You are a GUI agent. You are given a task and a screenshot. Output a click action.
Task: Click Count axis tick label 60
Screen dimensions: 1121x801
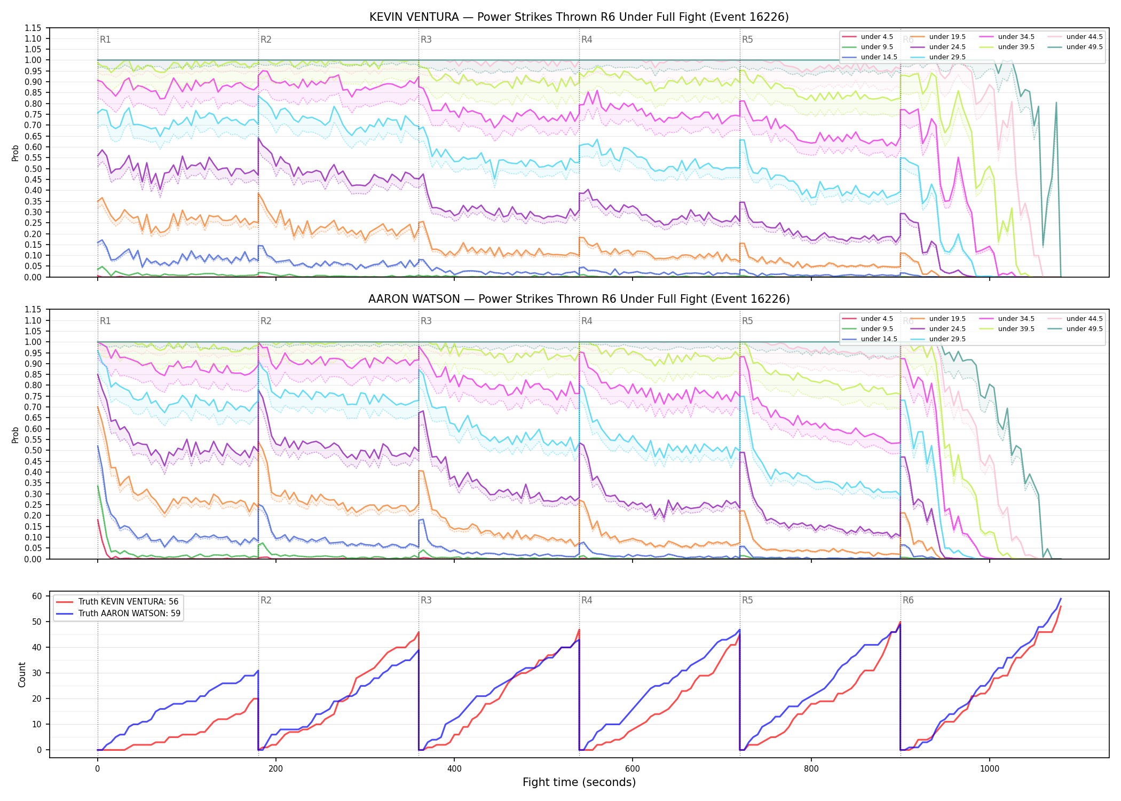(x=37, y=596)
